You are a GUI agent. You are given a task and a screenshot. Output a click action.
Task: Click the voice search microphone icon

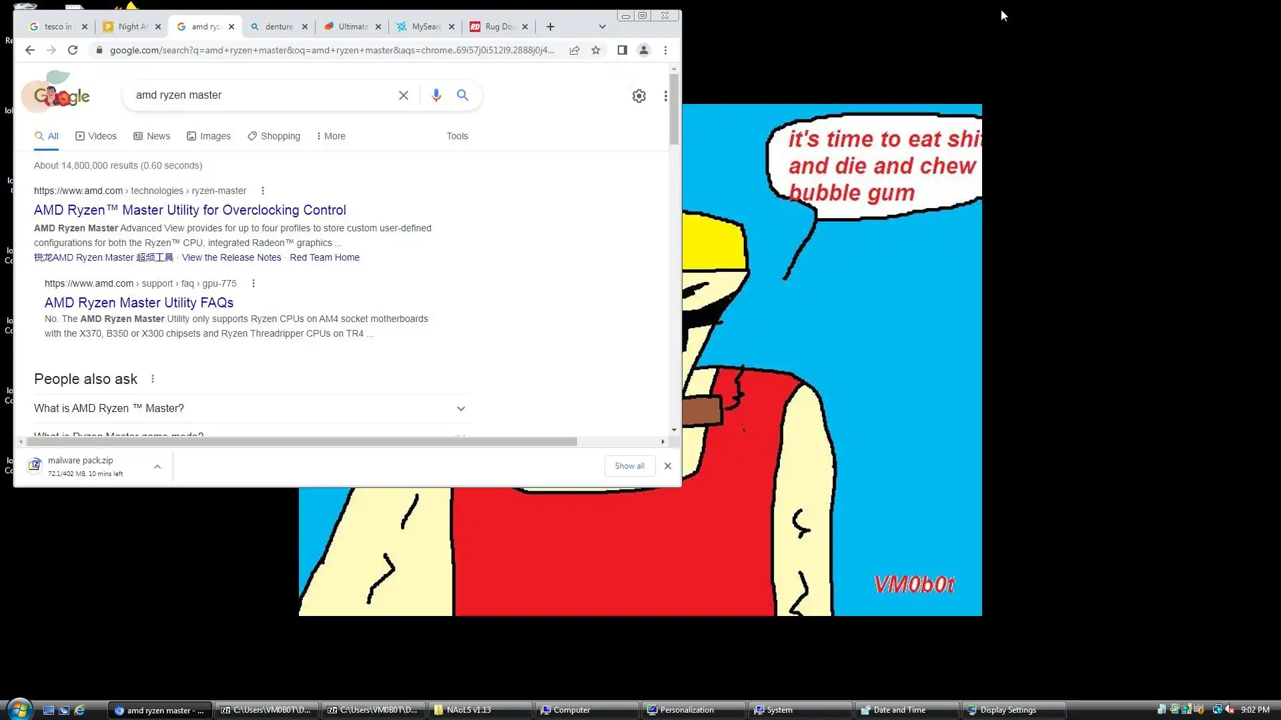[436, 95]
